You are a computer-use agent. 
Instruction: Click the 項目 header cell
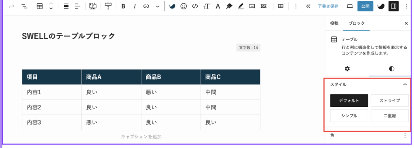tap(52, 77)
